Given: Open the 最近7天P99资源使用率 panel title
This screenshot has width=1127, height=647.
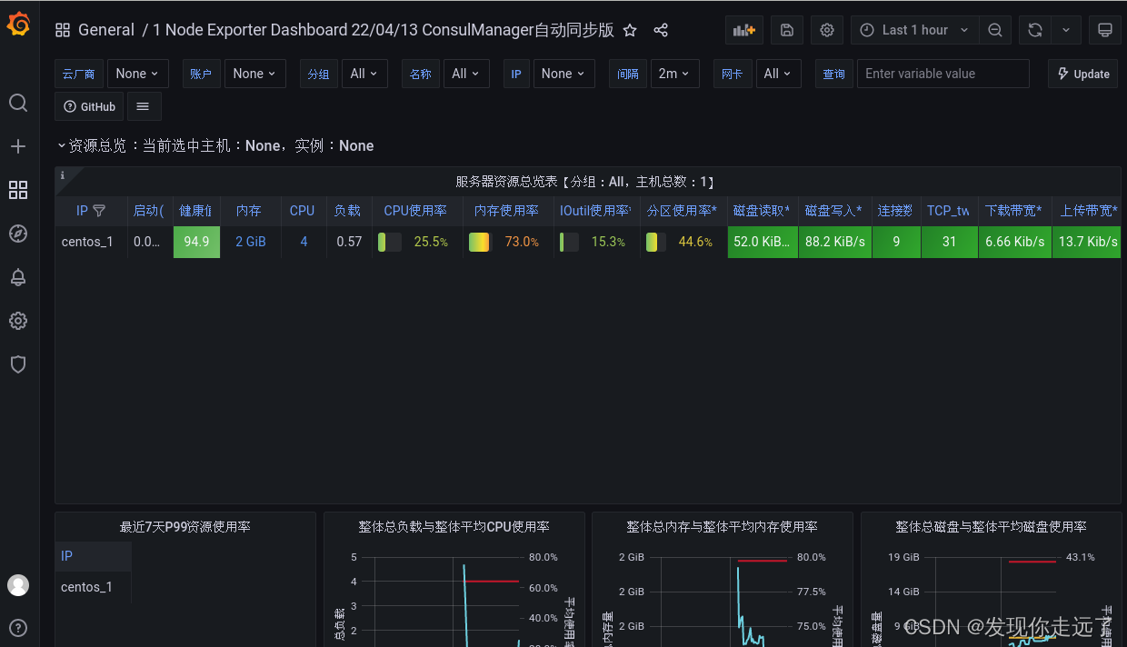Looking at the screenshot, I should point(185,526).
